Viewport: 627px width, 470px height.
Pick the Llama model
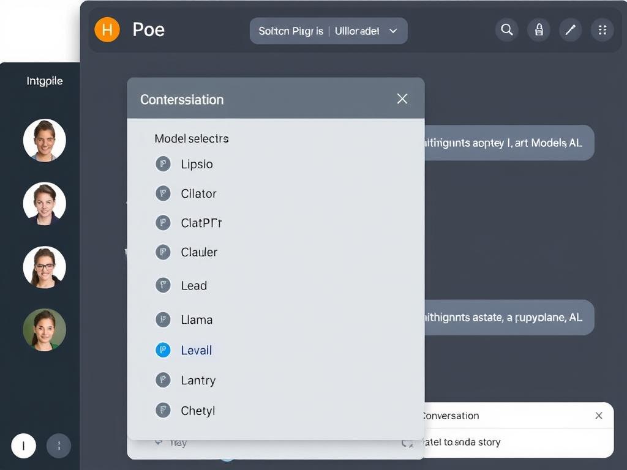click(x=197, y=319)
